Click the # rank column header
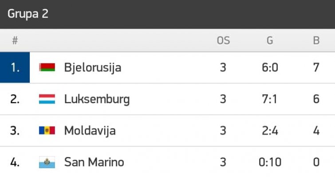Screen dimensions: 335x177 click(15, 41)
